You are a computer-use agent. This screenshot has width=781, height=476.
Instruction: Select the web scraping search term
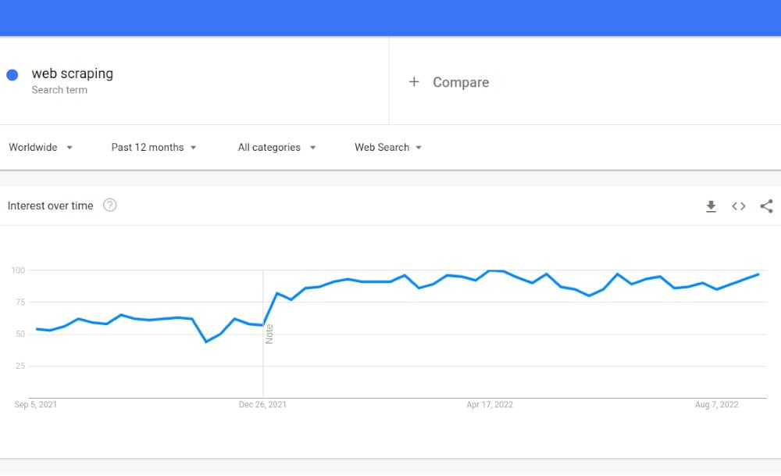[x=72, y=73]
